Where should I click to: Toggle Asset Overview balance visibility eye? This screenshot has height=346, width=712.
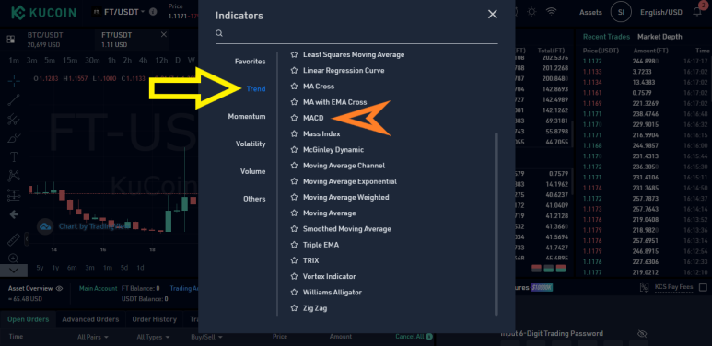(60, 288)
